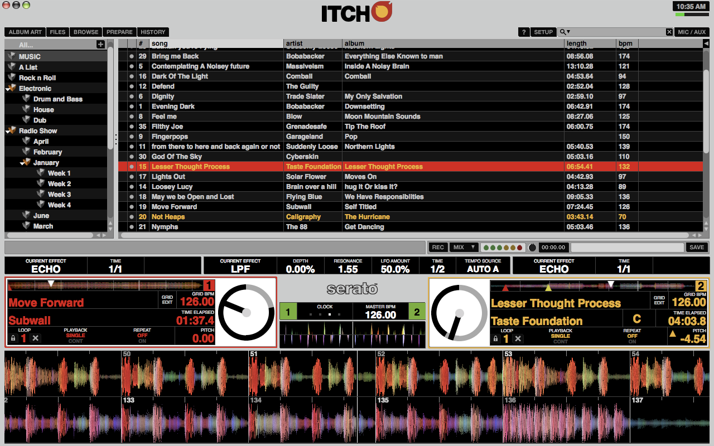Open the MIX recording source dropdown
This screenshot has width=714, height=446.
[x=464, y=248]
